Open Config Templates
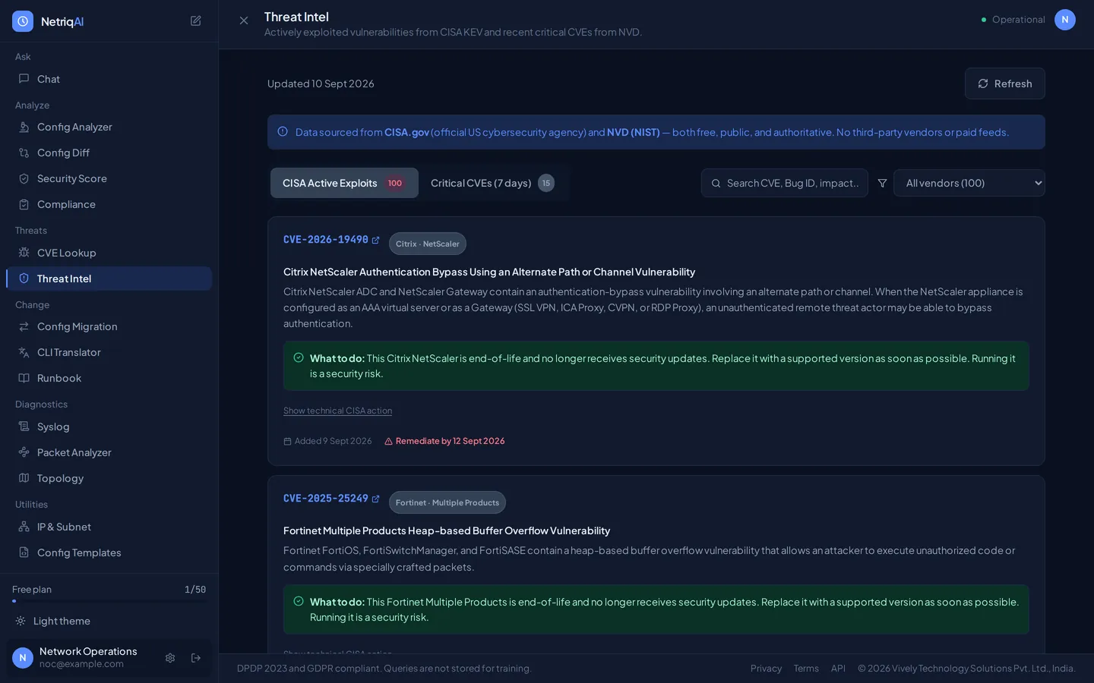Viewport: 1094px width, 683px height. click(109, 552)
